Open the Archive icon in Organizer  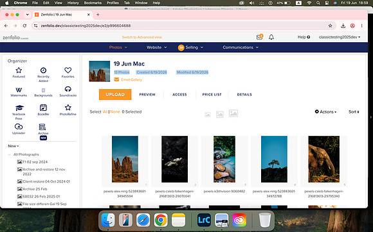tap(42, 127)
